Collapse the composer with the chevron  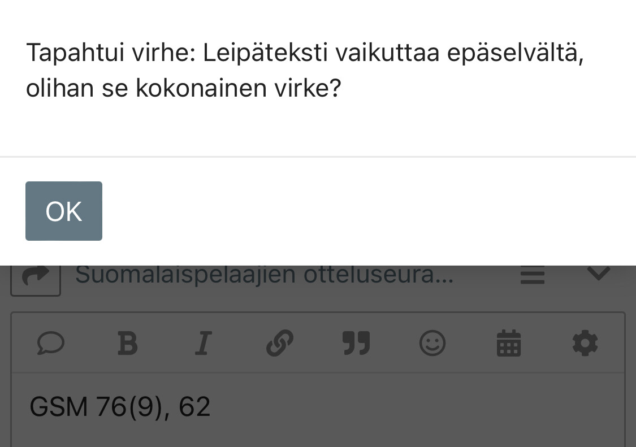(599, 274)
